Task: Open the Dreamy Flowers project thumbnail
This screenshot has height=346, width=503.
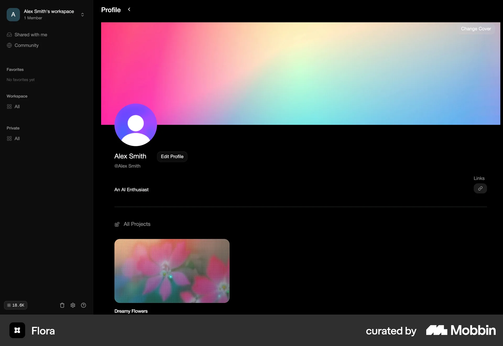Action: (172, 271)
